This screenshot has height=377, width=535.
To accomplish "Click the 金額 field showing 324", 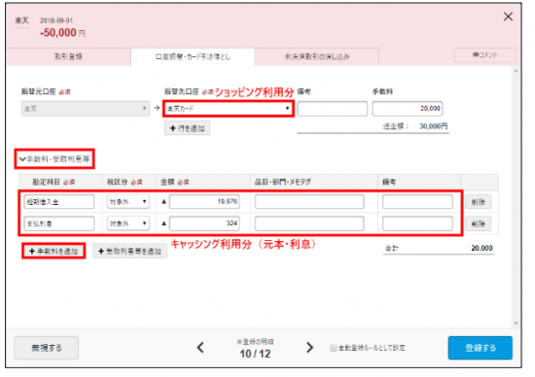I will (204, 223).
